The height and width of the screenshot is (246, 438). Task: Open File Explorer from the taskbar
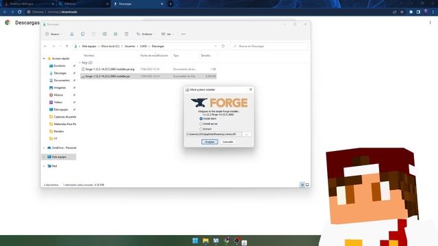tap(205, 241)
